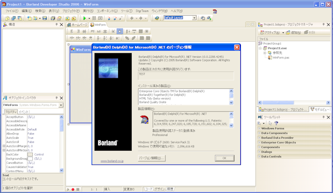The width and height of the screenshot is (333, 193).
Task: Expand the AutoScrollMargin property
Action: coord(4,146)
